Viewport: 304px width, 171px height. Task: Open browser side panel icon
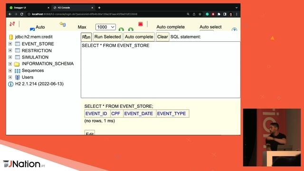click(x=225, y=14)
